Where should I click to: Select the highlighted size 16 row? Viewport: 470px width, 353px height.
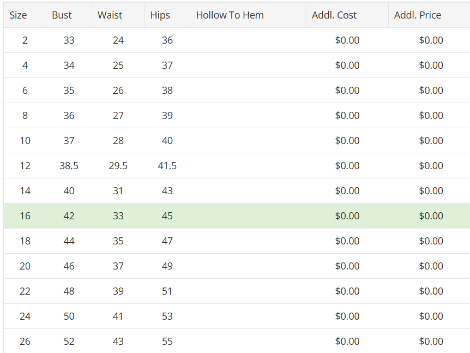[237, 216]
